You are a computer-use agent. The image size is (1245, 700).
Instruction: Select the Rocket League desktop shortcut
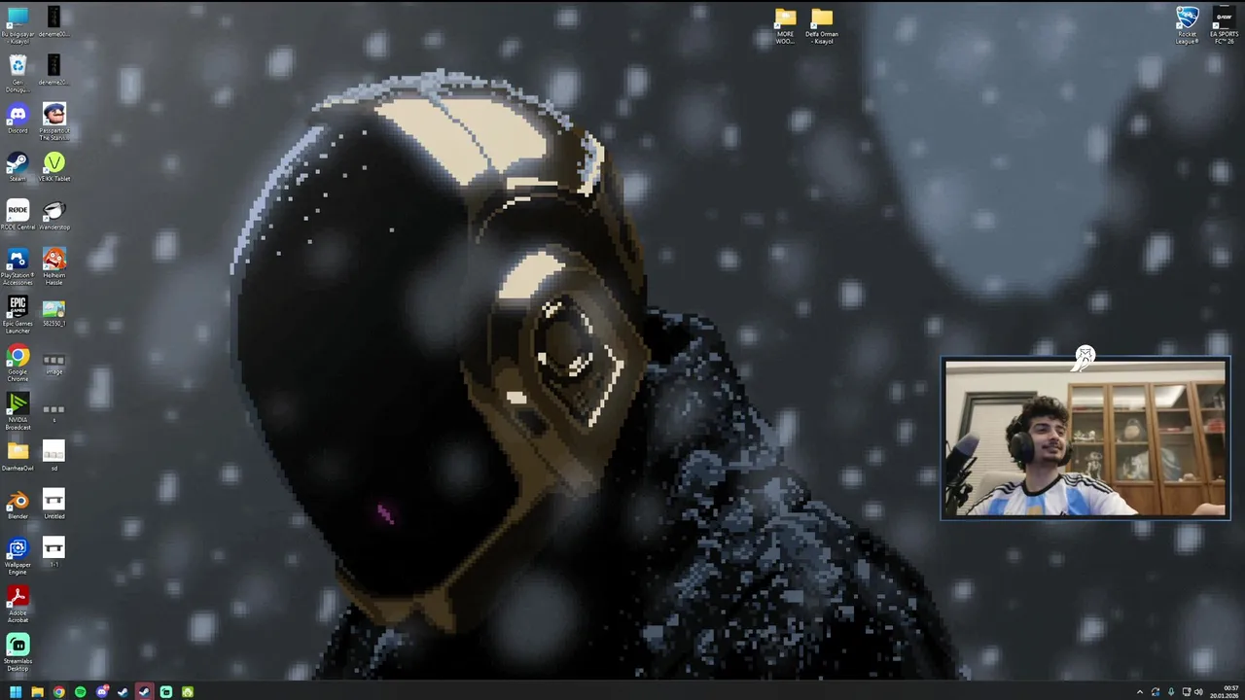tap(1188, 24)
